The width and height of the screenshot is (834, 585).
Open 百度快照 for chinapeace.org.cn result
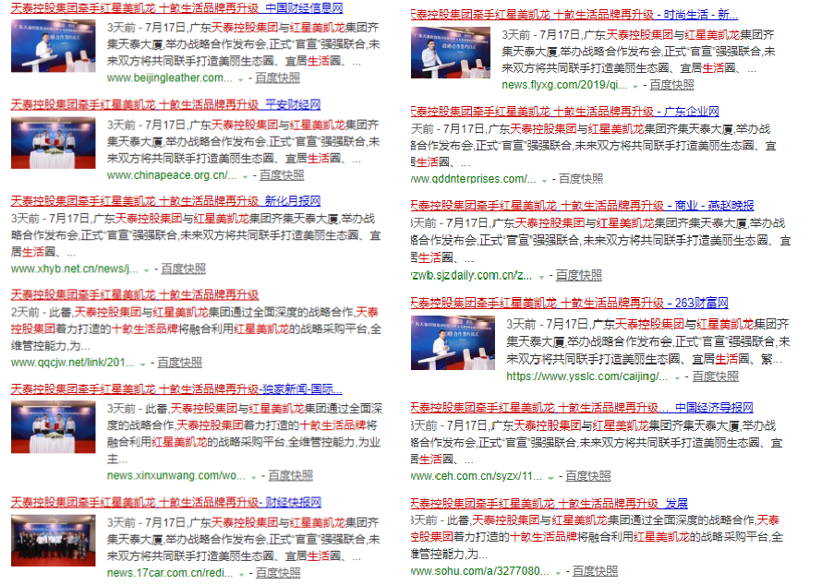(x=282, y=174)
